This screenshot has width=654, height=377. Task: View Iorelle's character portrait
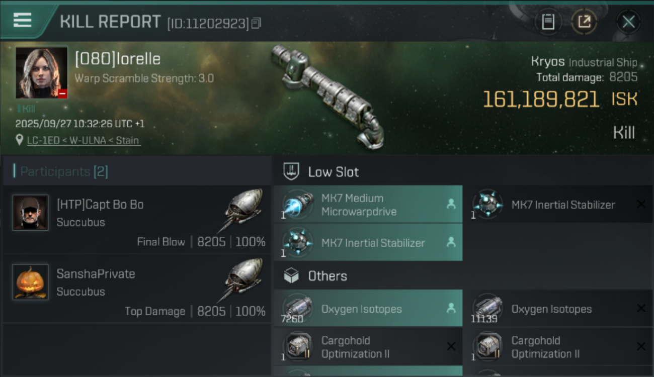point(41,72)
